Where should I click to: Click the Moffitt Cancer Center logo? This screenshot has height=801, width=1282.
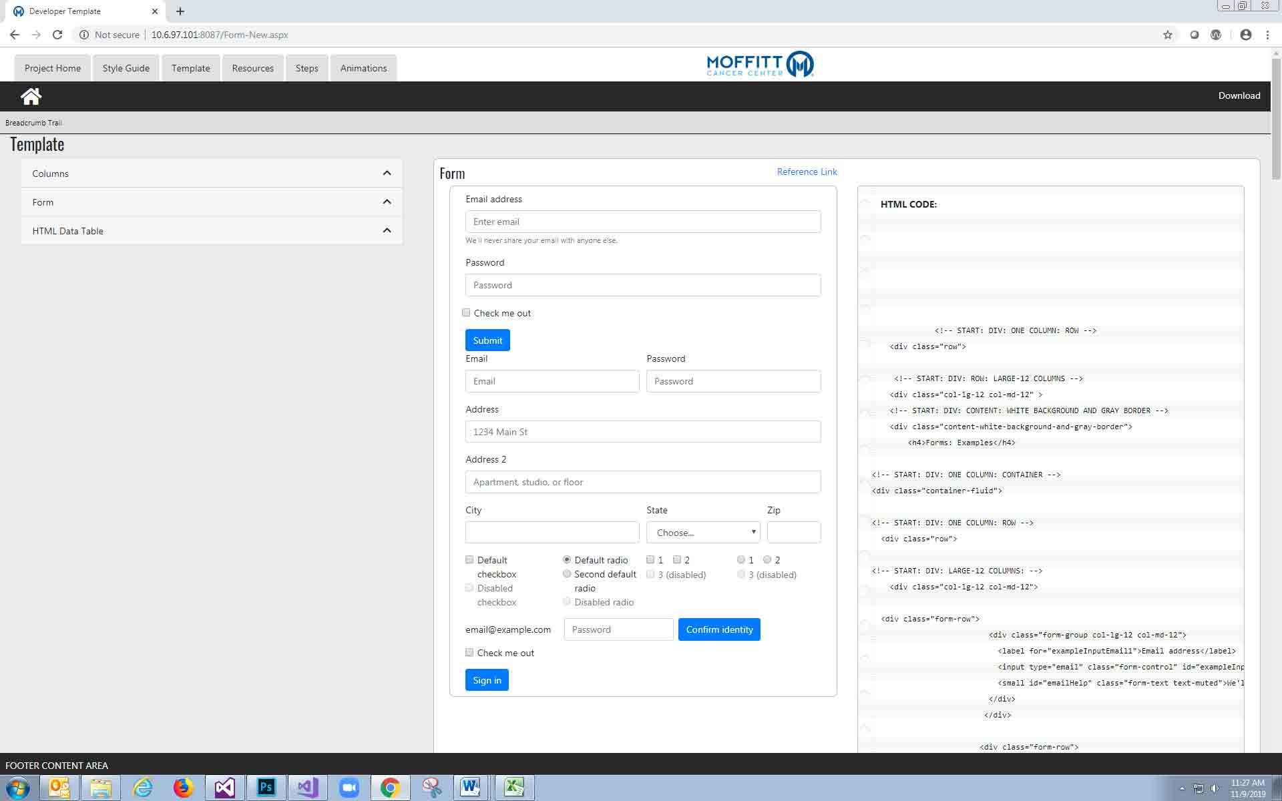760,65
